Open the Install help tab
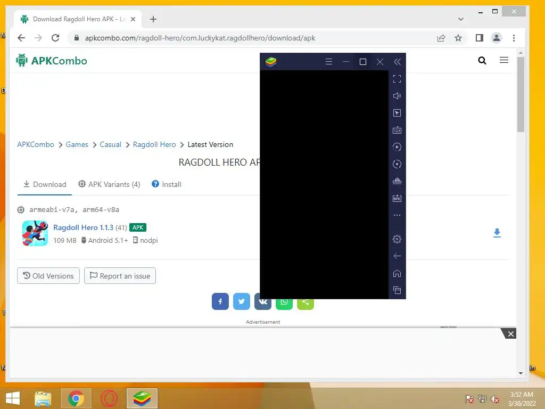545x409 pixels. [167, 184]
